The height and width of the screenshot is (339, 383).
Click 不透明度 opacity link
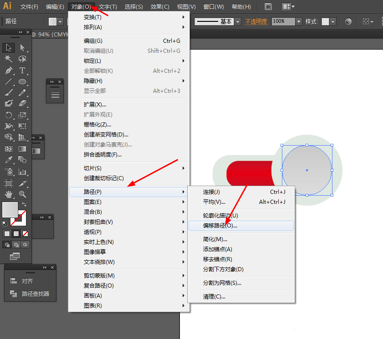(x=257, y=21)
